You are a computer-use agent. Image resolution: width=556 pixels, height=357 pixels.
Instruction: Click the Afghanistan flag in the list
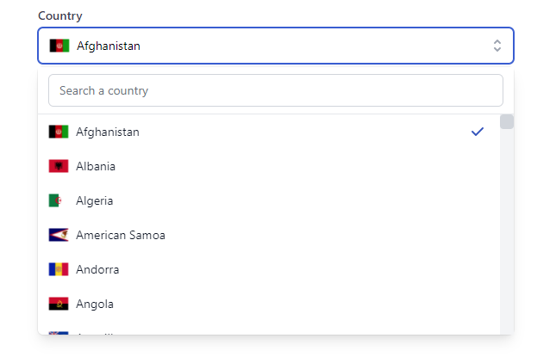coord(59,132)
